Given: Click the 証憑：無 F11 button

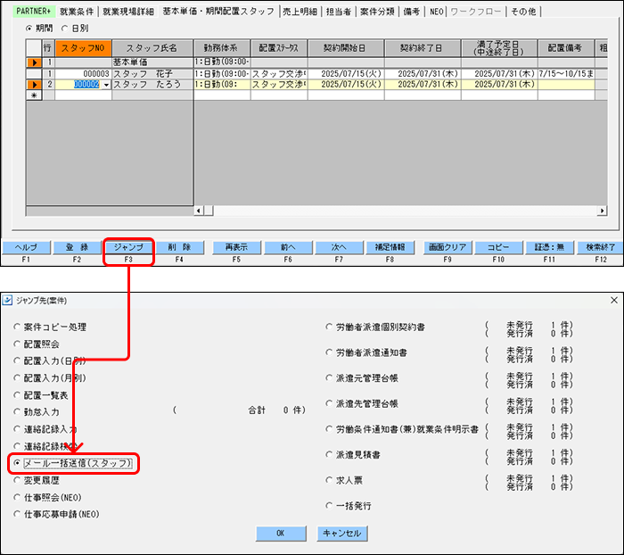Looking at the screenshot, I should pos(550,247).
